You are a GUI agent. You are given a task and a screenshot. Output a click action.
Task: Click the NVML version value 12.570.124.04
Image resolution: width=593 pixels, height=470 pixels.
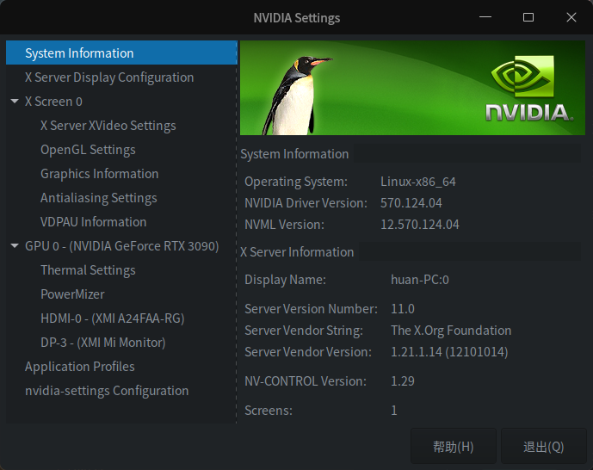pyautogui.click(x=420, y=225)
